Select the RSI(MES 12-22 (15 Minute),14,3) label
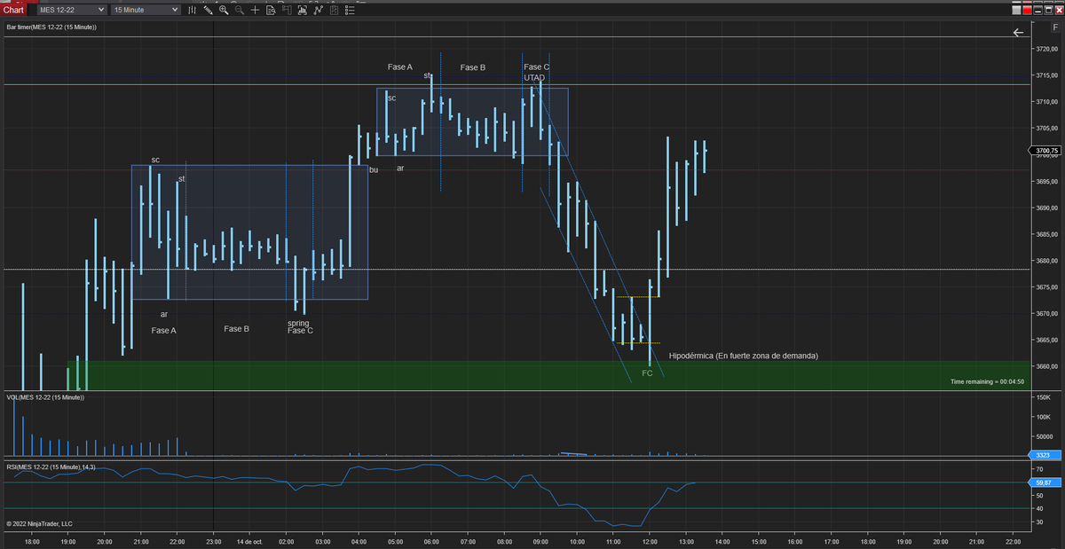The image size is (1065, 549). tap(50, 467)
